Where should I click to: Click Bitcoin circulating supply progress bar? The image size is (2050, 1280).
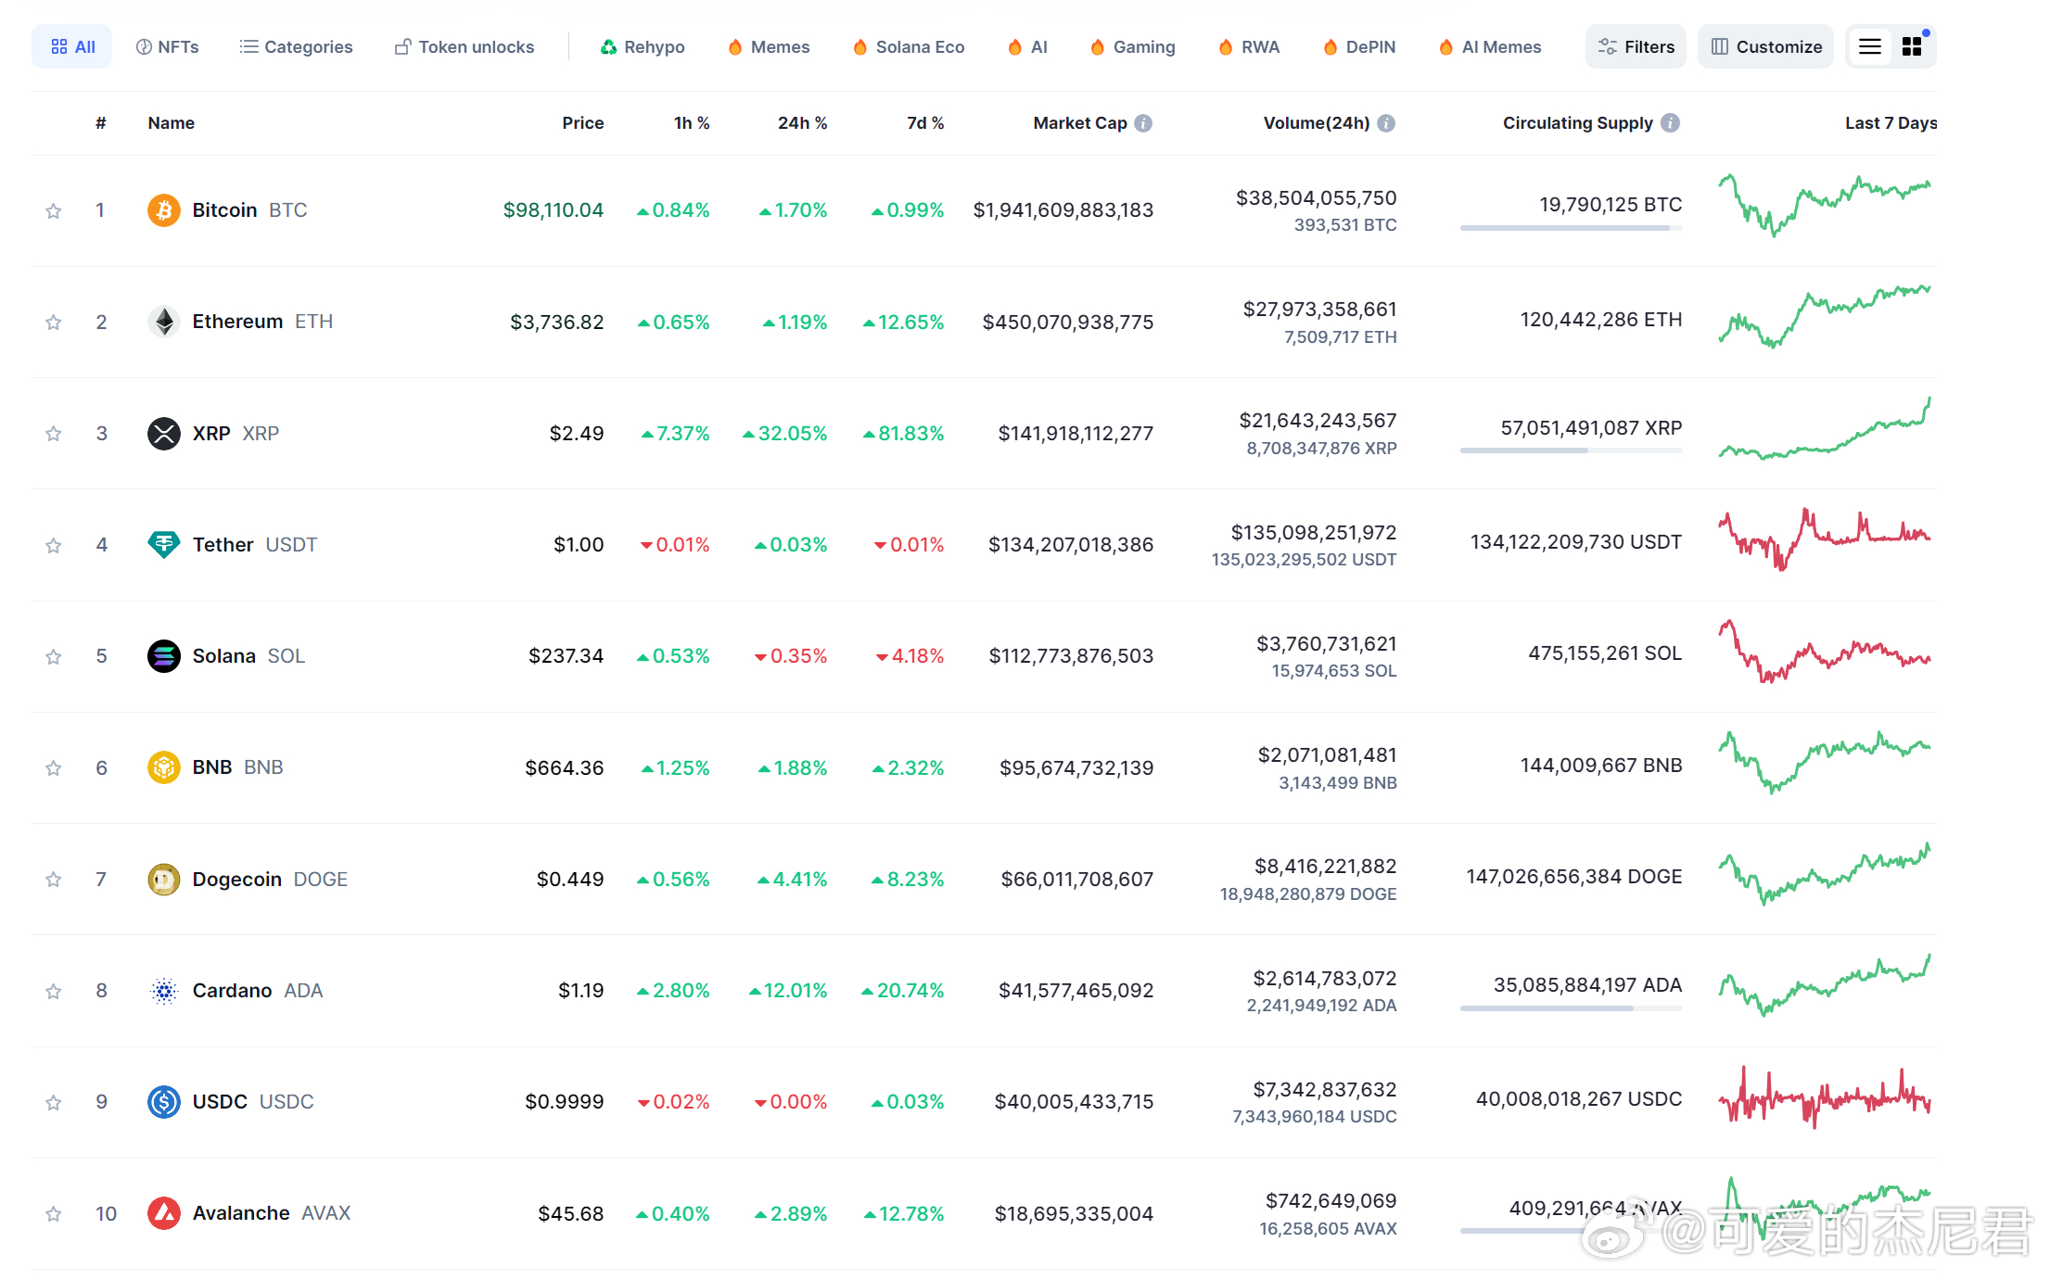[x=1571, y=228]
